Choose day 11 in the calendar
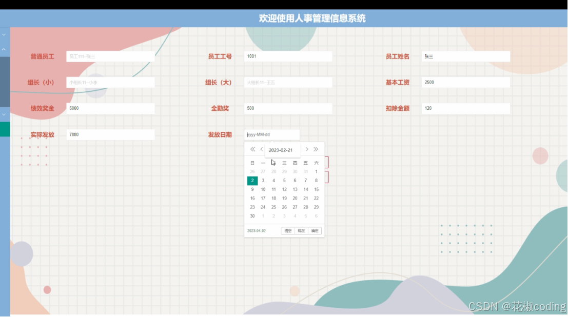The height and width of the screenshot is (317, 568). click(273, 189)
